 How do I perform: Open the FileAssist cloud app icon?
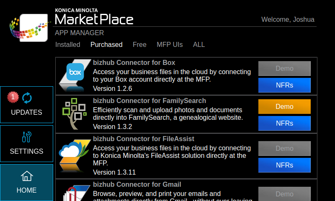74,155
